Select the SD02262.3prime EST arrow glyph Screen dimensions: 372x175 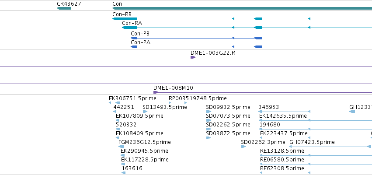tap(243, 147)
